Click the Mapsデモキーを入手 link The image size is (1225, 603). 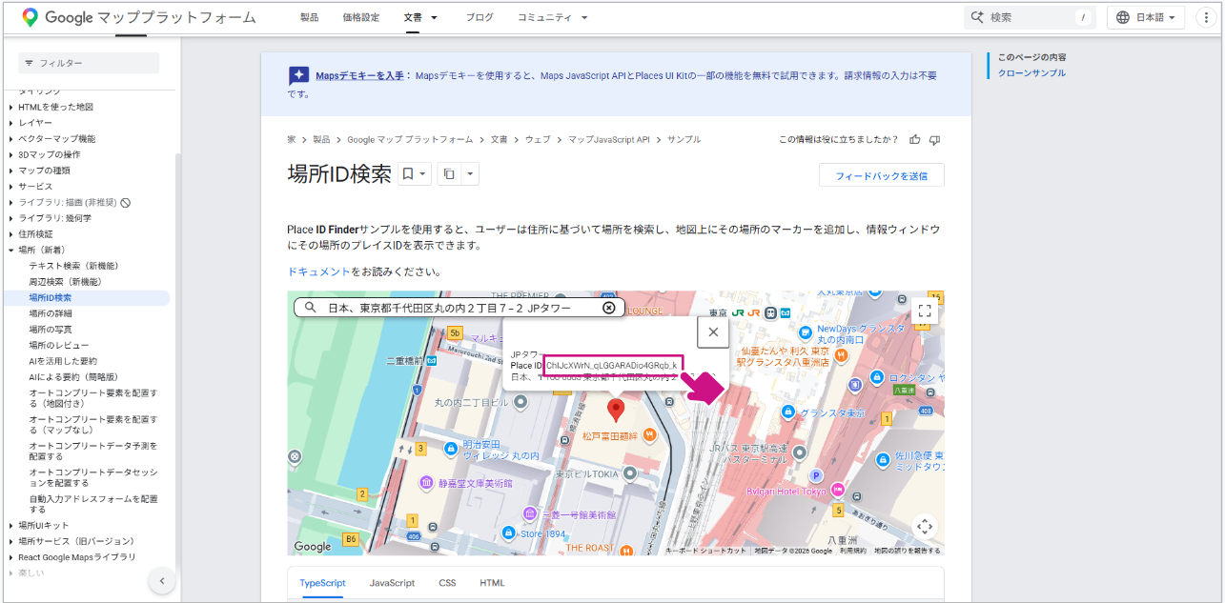[x=360, y=75]
